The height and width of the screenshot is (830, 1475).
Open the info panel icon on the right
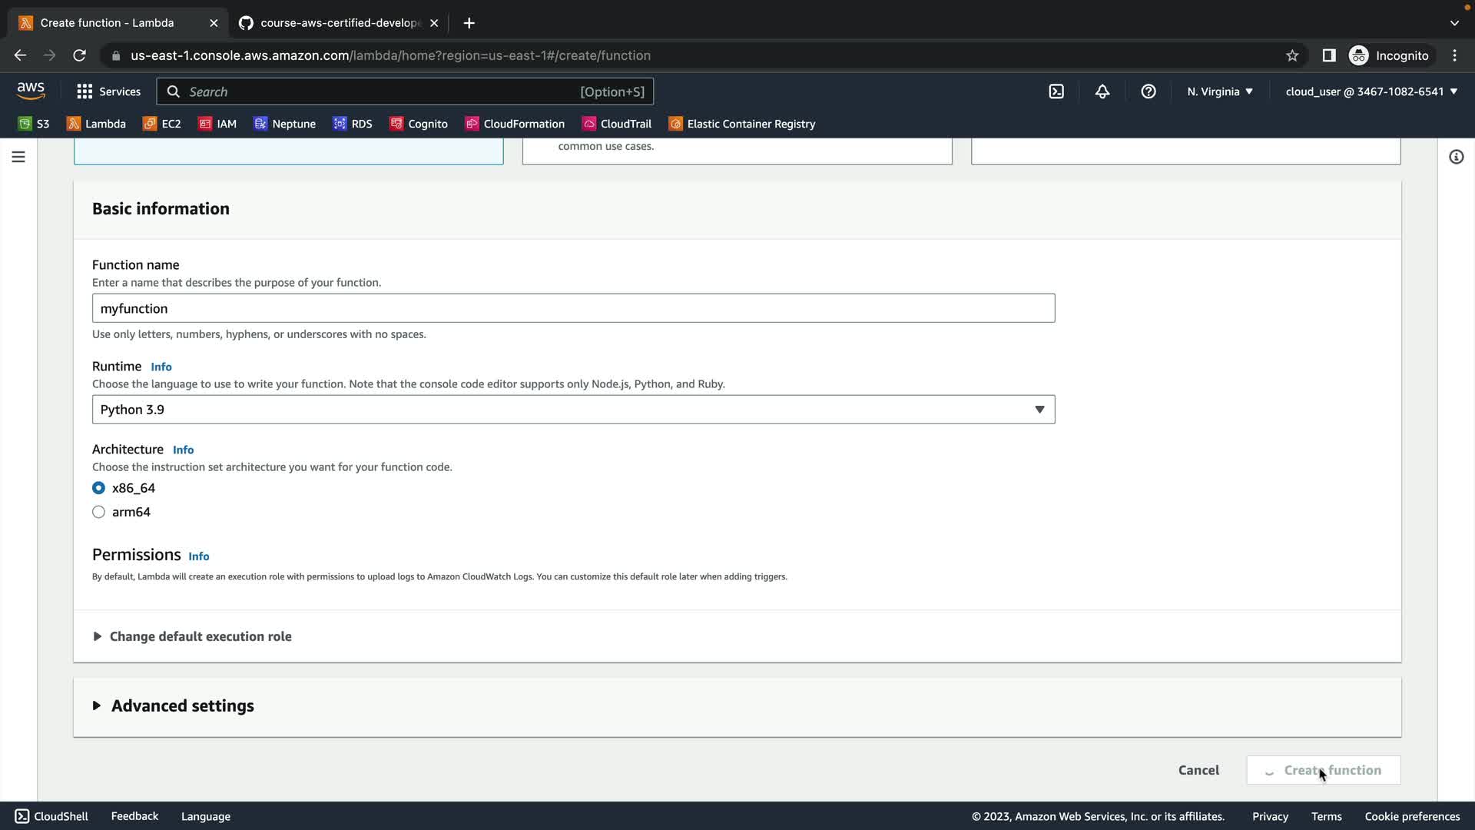tap(1456, 157)
